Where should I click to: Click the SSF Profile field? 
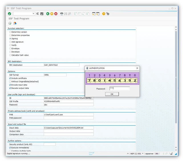pos(69,101)
